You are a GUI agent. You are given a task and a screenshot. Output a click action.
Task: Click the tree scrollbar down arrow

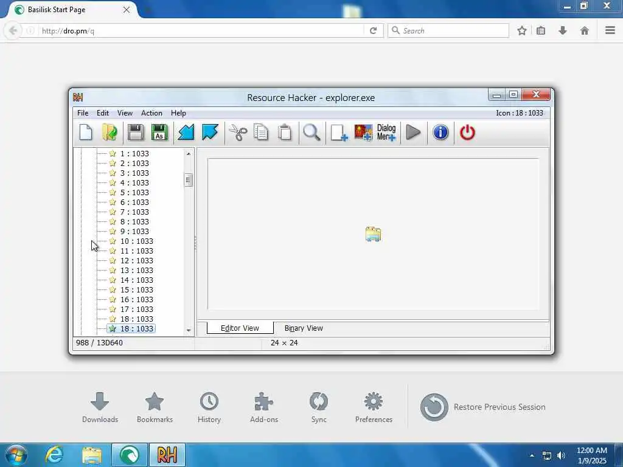point(189,330)
